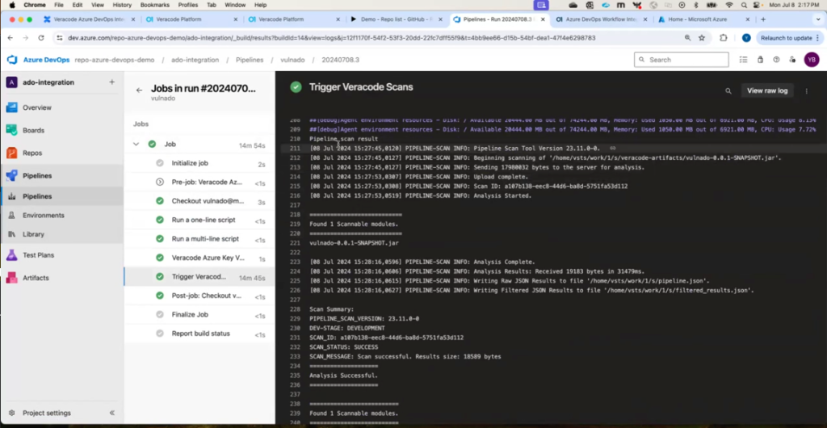
Task: Select Veracode Azure Key V... step
Action: (199, 258)
